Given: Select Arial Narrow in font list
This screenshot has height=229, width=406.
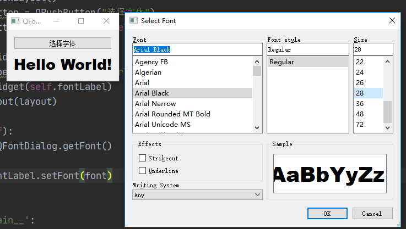Looking at the screenshot, I should (155, 104).
